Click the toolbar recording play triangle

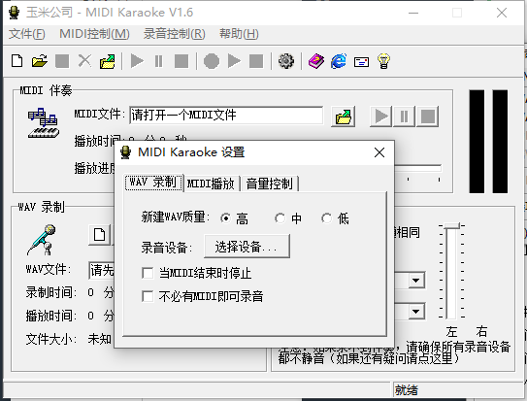[x=234, y=61]
